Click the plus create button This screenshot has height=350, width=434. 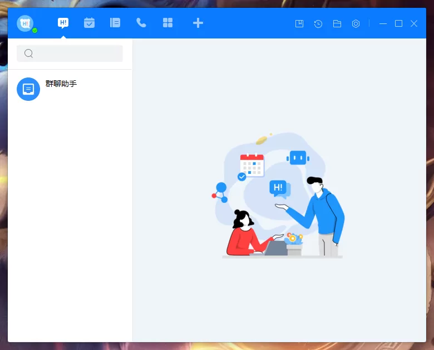(198, 23)
